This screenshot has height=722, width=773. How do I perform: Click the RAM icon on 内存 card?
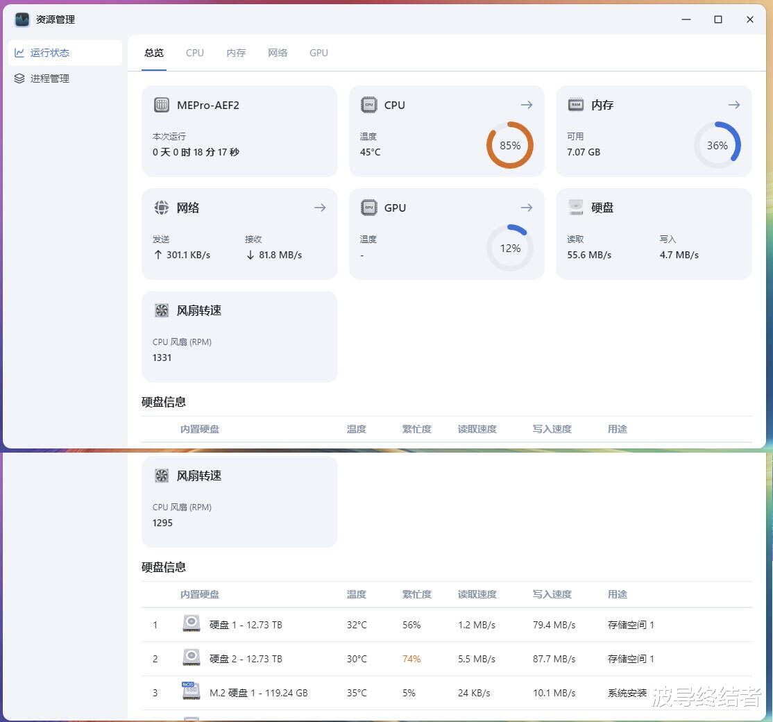(576, 105)
